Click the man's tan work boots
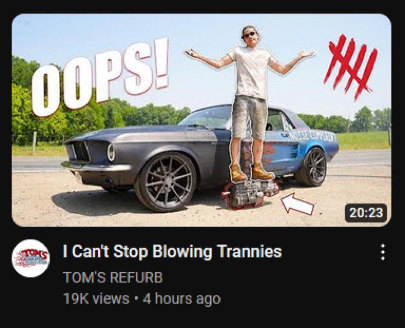Screen dimensions: 405x328 click(252, 172)
